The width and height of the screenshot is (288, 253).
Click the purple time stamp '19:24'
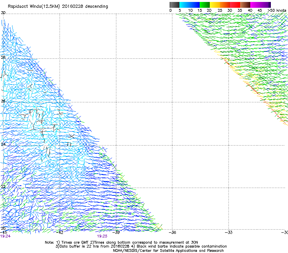coord(5,236)
